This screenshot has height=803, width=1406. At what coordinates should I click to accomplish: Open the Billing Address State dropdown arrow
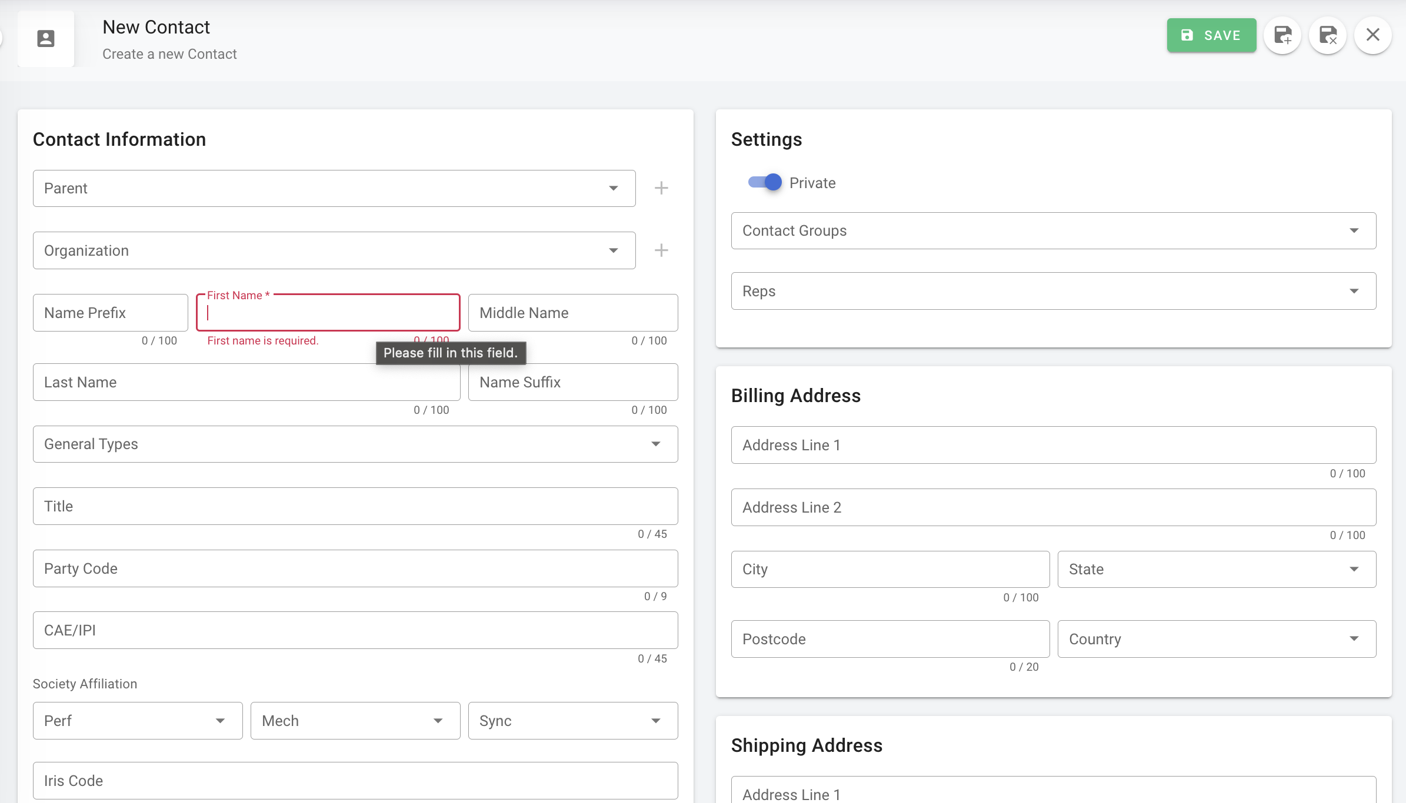1354,569
